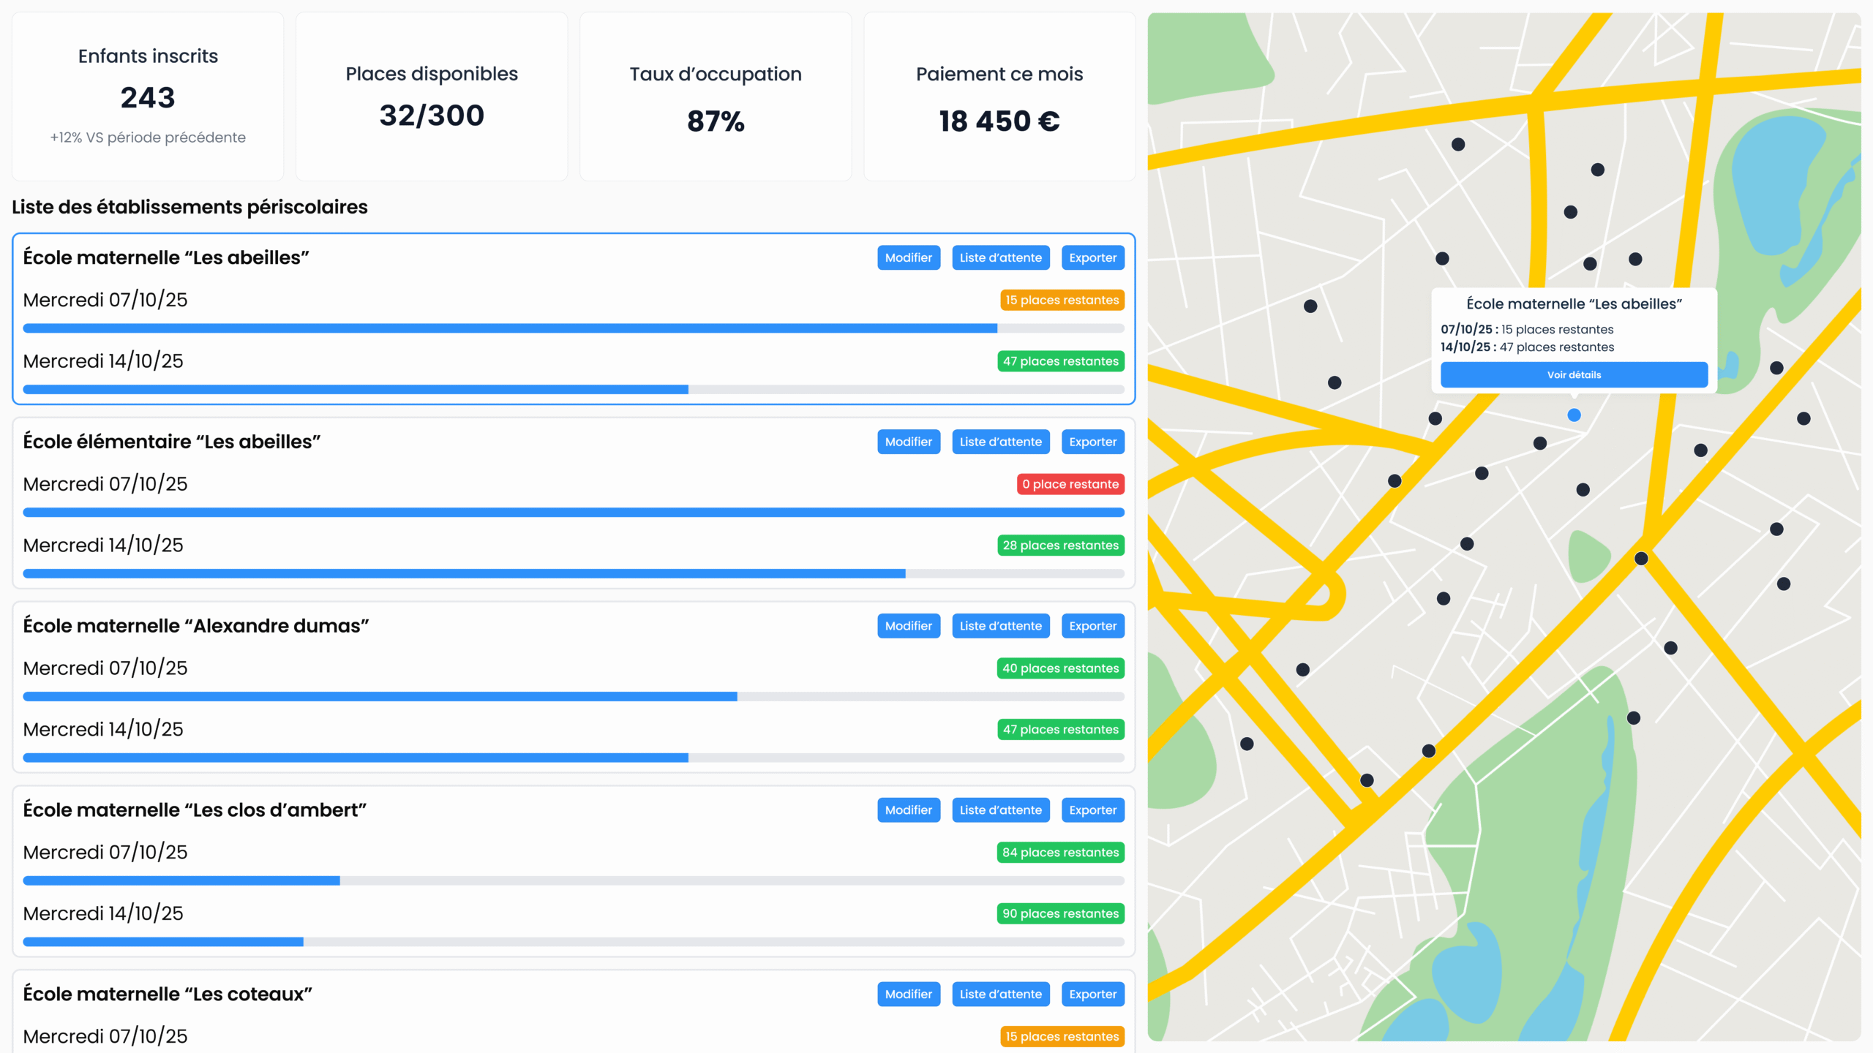
Task: Select the École maternelle "Alexandre dumas" title
Action: click(x=196, y=626)
